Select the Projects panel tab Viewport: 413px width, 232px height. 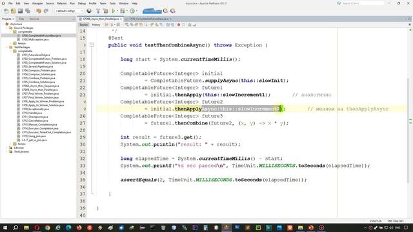coord(6,19)
